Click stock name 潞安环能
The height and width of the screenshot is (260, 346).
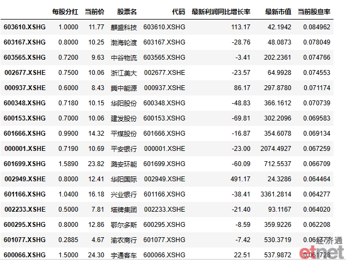(124, 164)
